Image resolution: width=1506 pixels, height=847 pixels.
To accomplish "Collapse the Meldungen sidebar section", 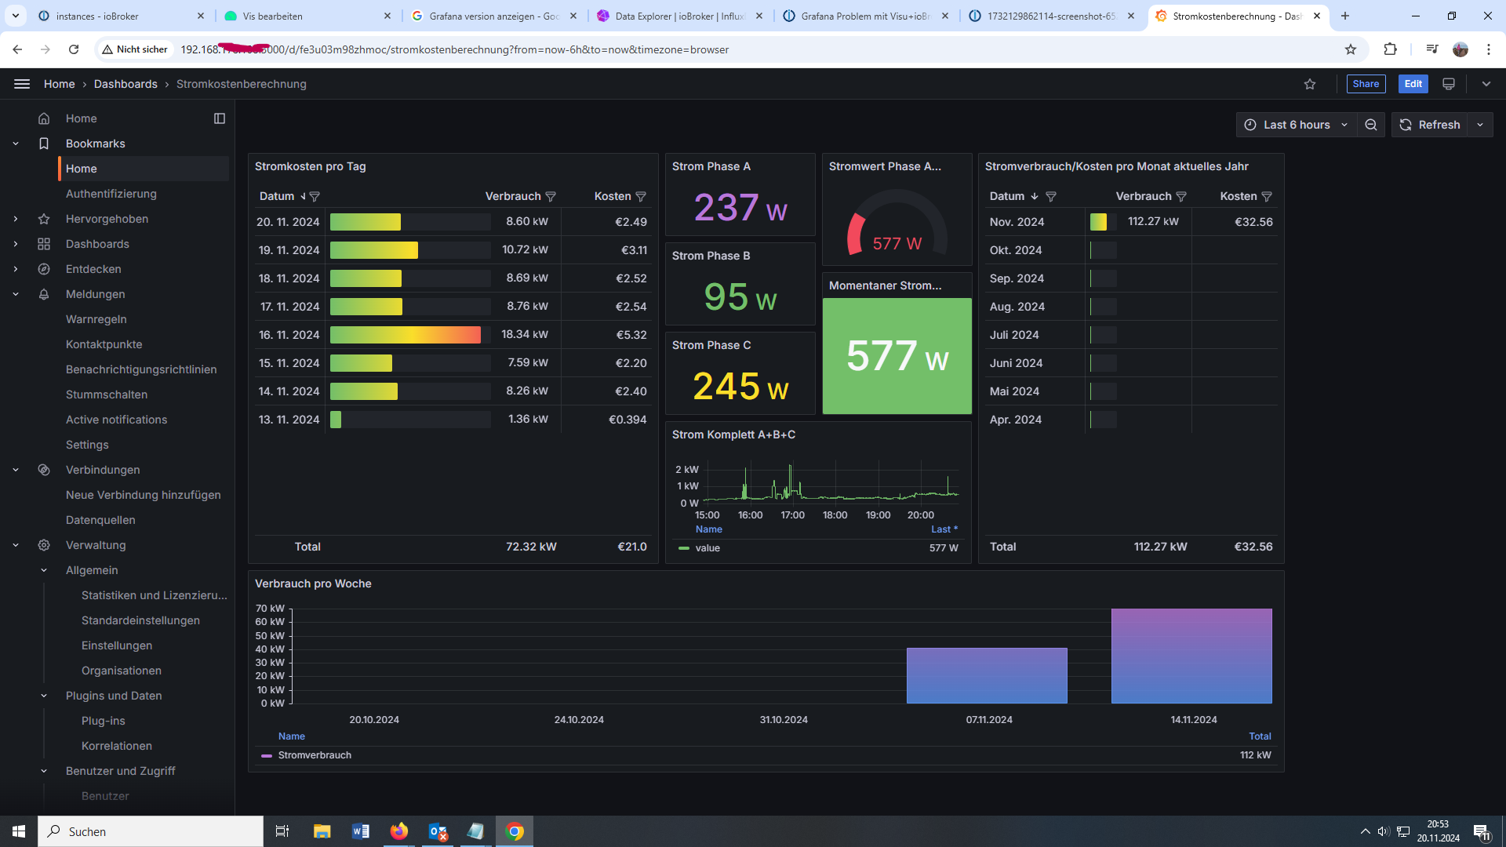I will pos(16,294).
